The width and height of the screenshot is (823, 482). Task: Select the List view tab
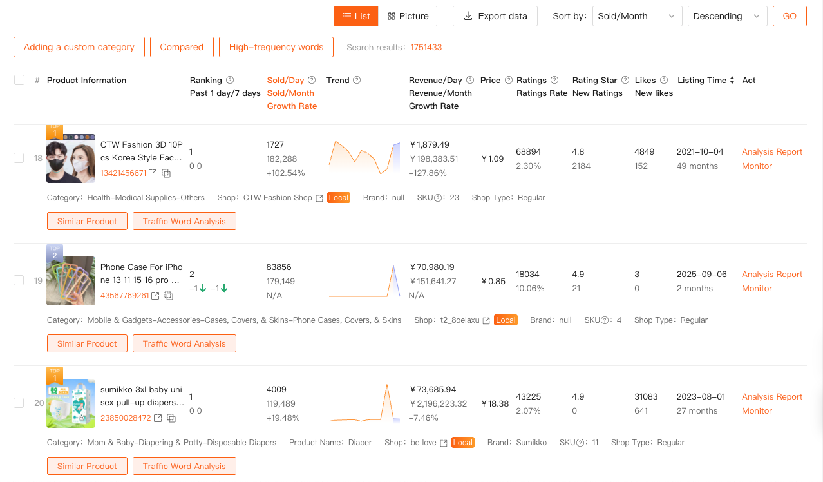(x=355, y=16)
